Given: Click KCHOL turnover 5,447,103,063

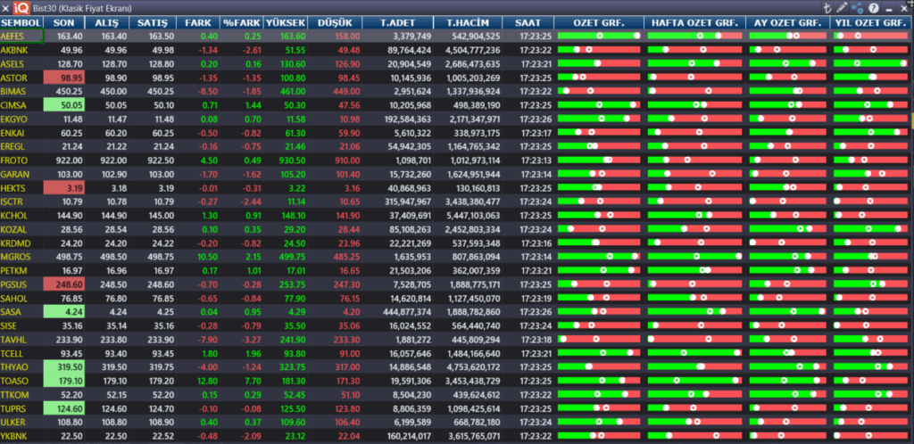Looking at the screenshot, I should pyautogui.click(x=473, y=215).
